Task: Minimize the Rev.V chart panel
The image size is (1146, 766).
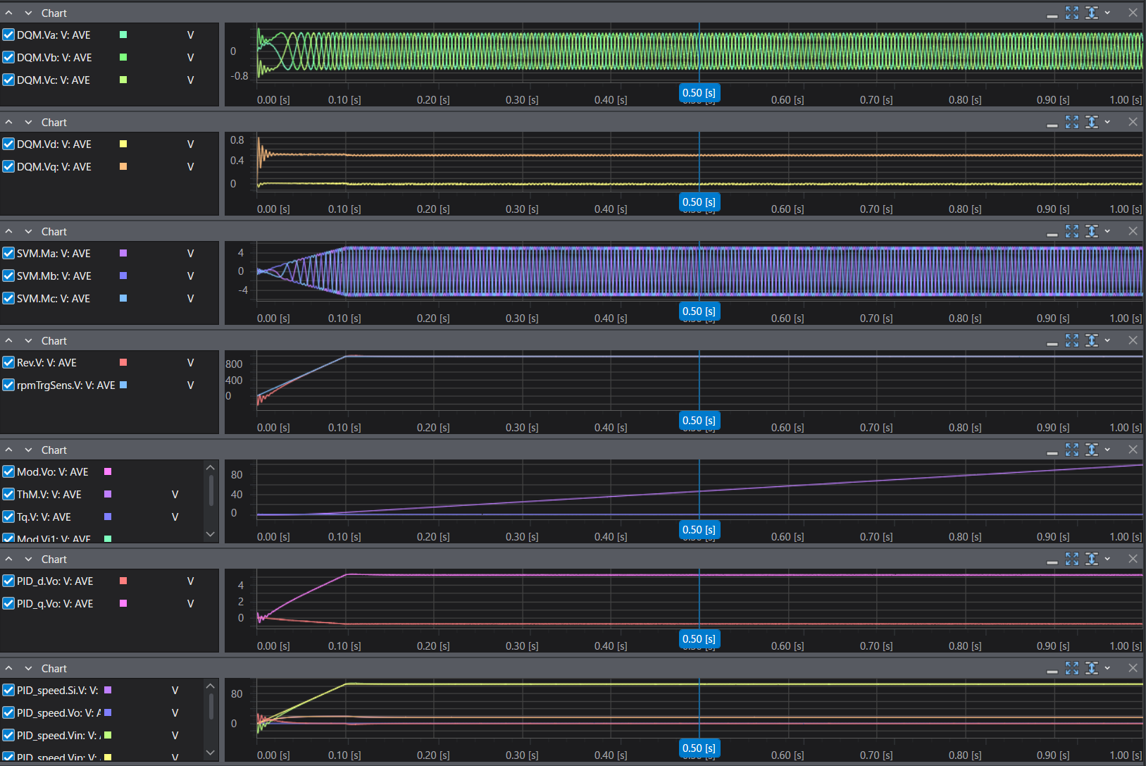Action: (x=1052, y=342)
